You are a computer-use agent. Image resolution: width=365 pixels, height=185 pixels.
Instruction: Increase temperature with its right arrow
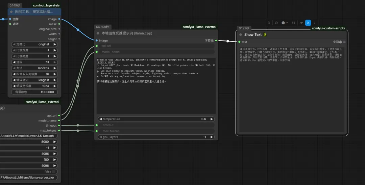click(x=212, y=119)
